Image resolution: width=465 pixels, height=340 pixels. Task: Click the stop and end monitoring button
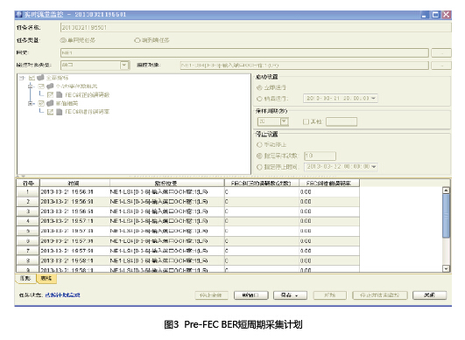coord(380,295)
